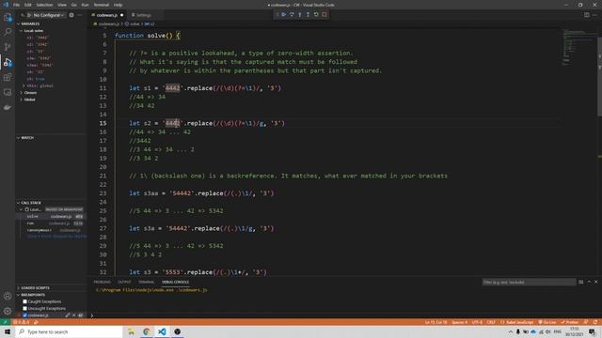The height and width of the screenshot is (338, 602).
Task: Disable the codewars.js breakpoint checkbox
Action: tap(25, 315)
